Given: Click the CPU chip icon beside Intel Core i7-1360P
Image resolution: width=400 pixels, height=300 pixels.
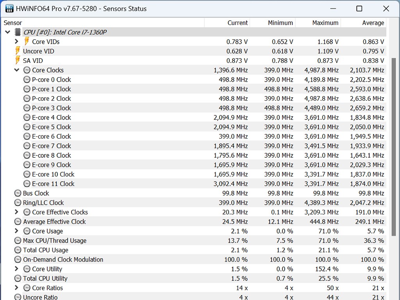Looking at the screenshot, I should click(18, 32).
